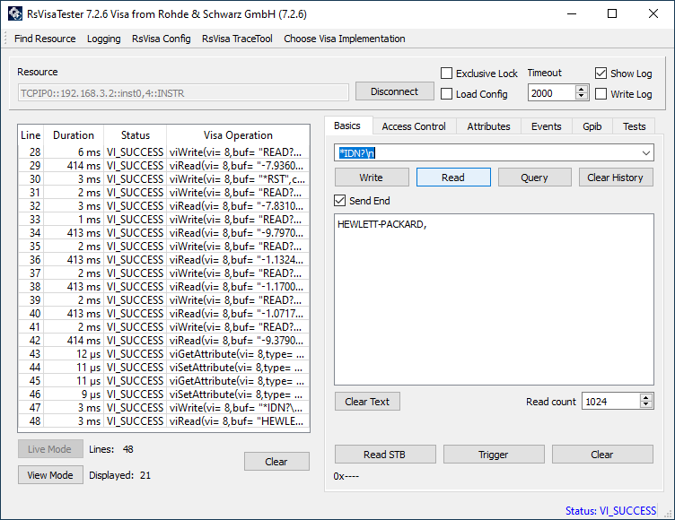
Task: Click the Duration column header
Action: (74, 135)
